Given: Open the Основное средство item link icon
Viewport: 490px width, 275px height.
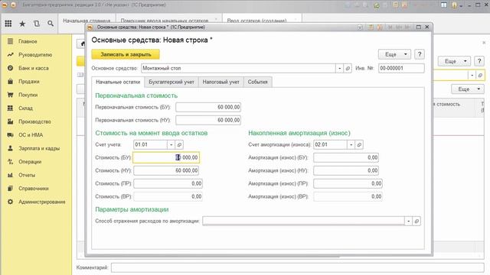Looking at the screenshot, I should tap(348, 68).
